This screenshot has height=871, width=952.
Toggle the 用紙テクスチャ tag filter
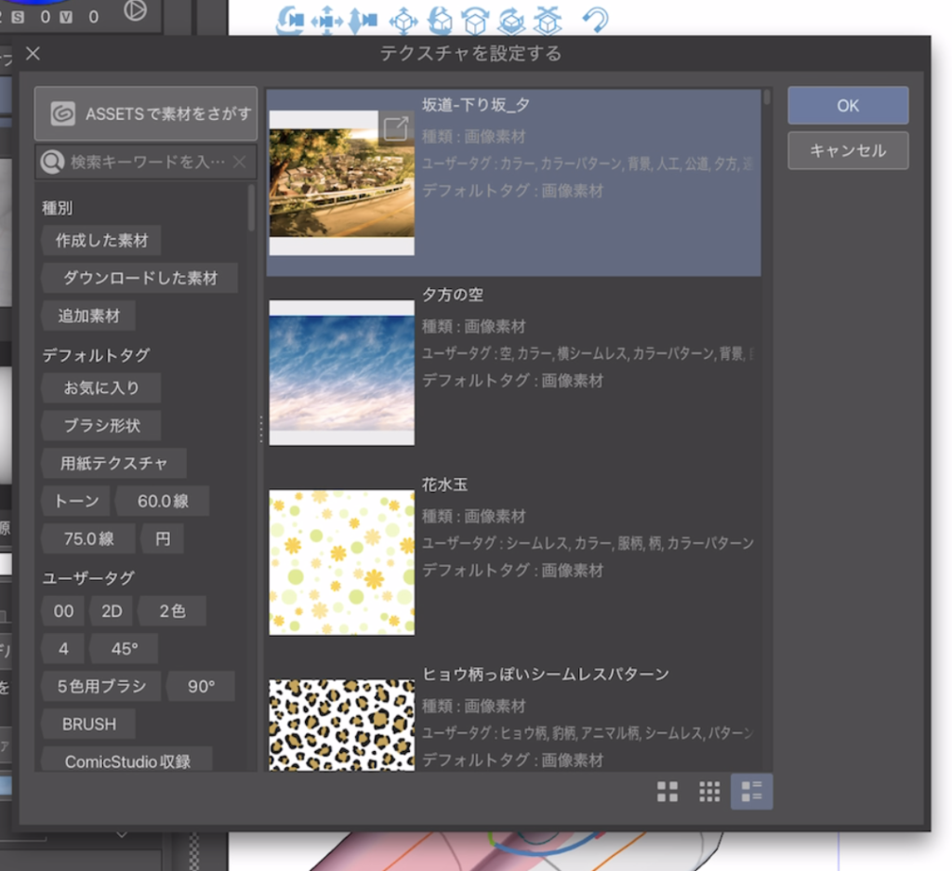tap(113, 463)
